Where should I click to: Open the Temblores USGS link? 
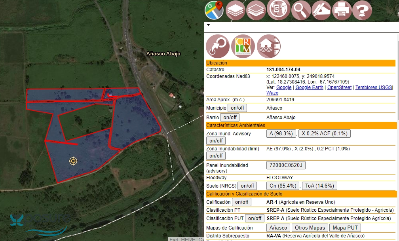(373, 87)
